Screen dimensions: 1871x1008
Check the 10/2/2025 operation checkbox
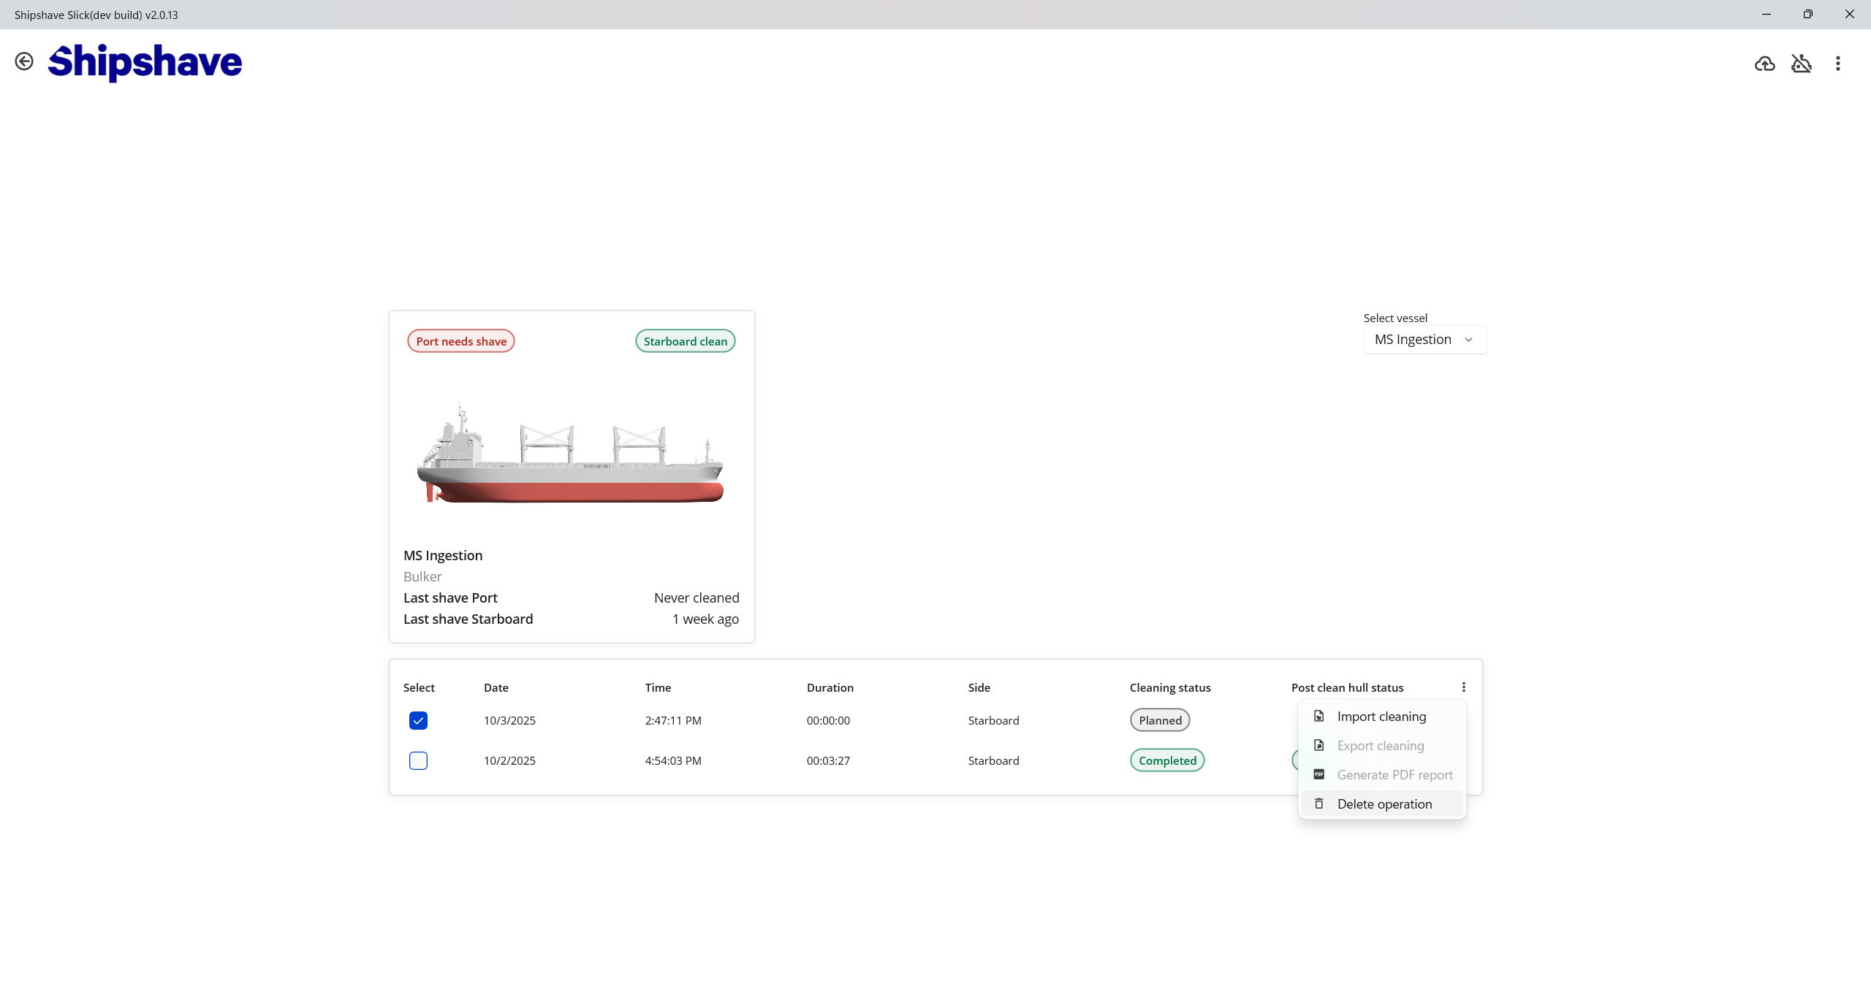coord(418,760)
